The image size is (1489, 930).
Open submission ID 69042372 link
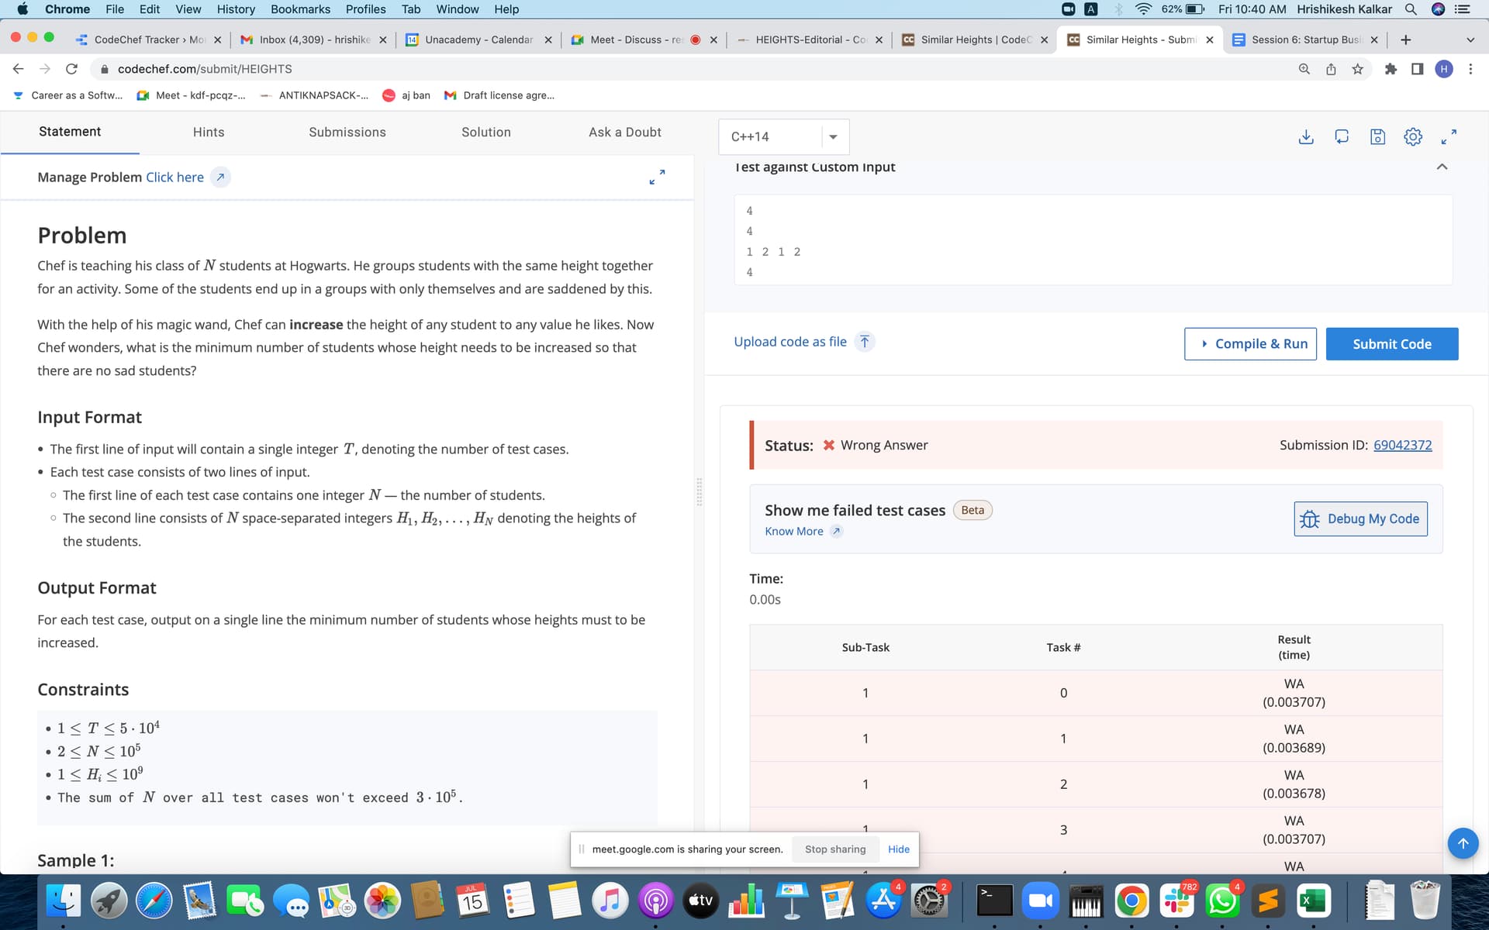(1402, 445)
